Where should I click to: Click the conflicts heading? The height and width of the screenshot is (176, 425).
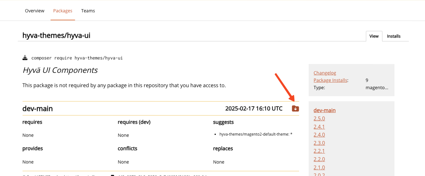click(x=127, y=148)
